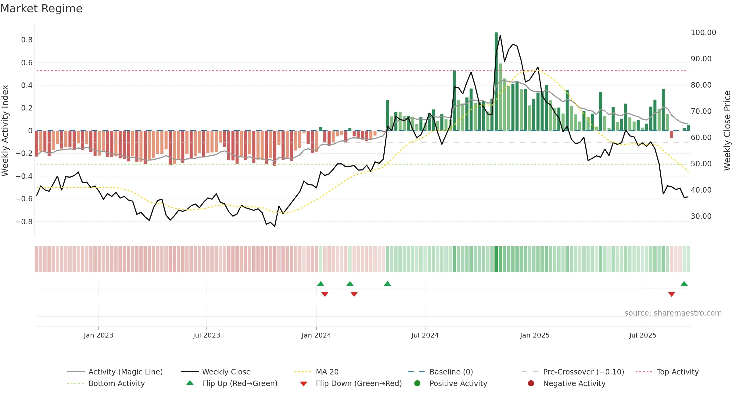
Task: Click the Weekly Close Price axis title
Action: [727, 131]
